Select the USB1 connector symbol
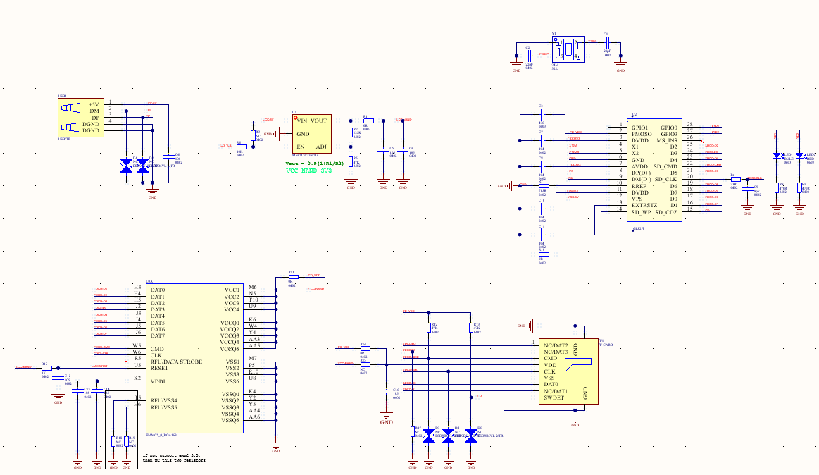 81,118
